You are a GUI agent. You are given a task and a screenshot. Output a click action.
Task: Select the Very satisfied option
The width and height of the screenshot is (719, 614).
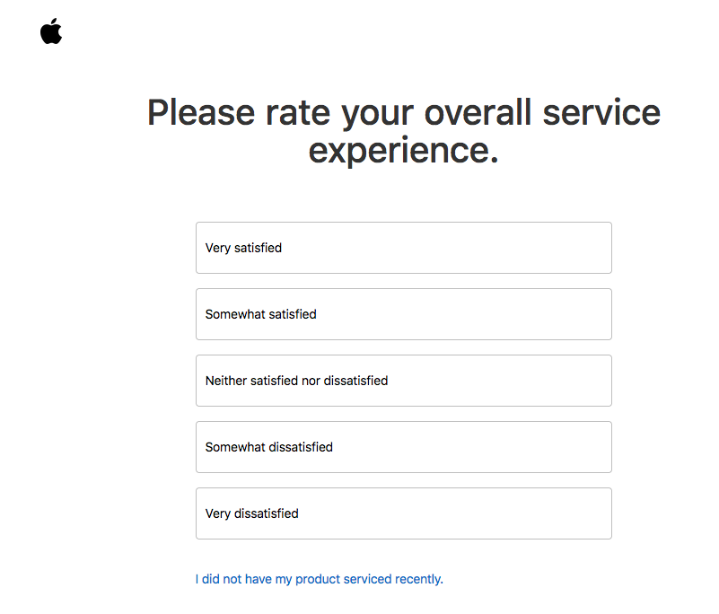404,248
